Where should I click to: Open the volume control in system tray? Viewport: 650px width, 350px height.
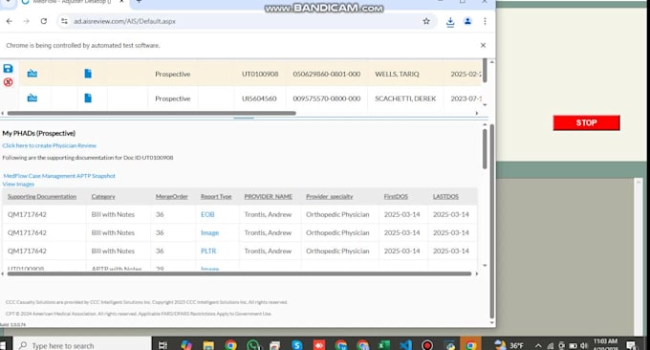[x=584, y=345]
